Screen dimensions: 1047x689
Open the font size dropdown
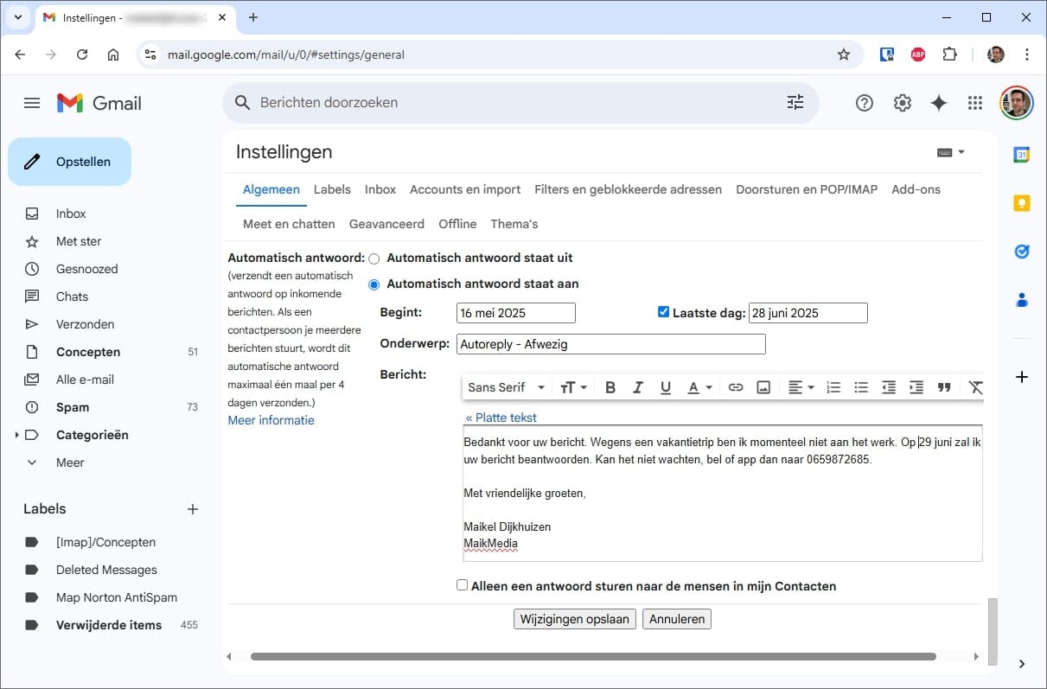click(x=574, y=388)
